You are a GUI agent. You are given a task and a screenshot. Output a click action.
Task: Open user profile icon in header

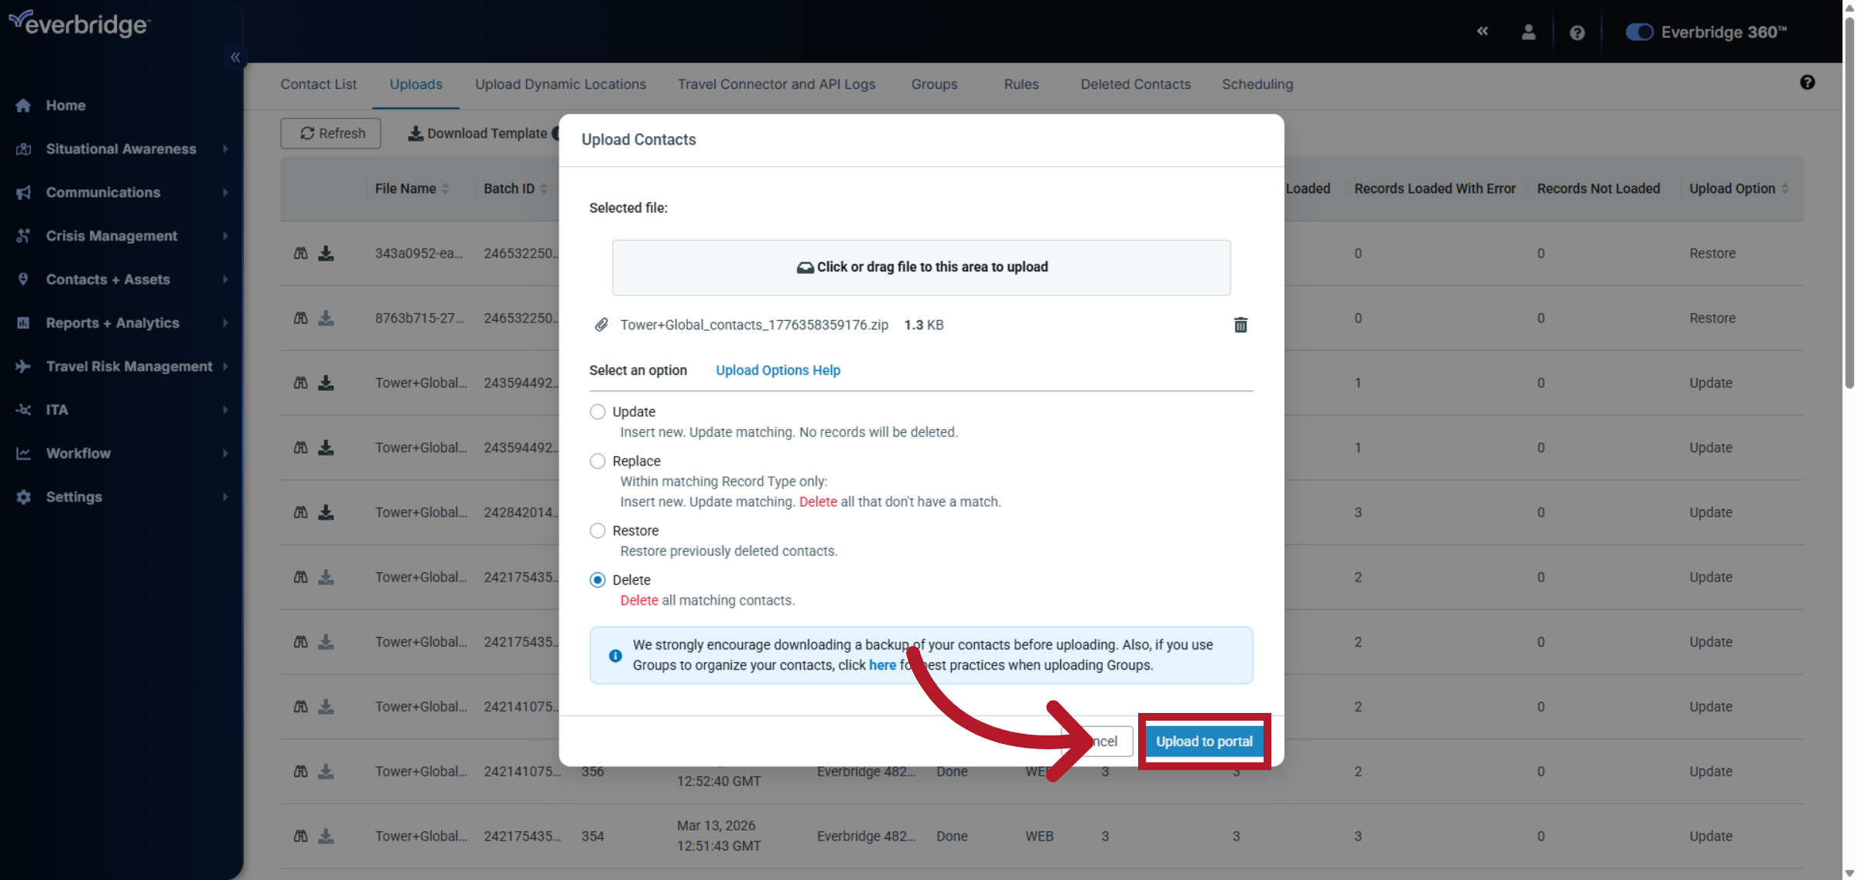[1528, 32]
